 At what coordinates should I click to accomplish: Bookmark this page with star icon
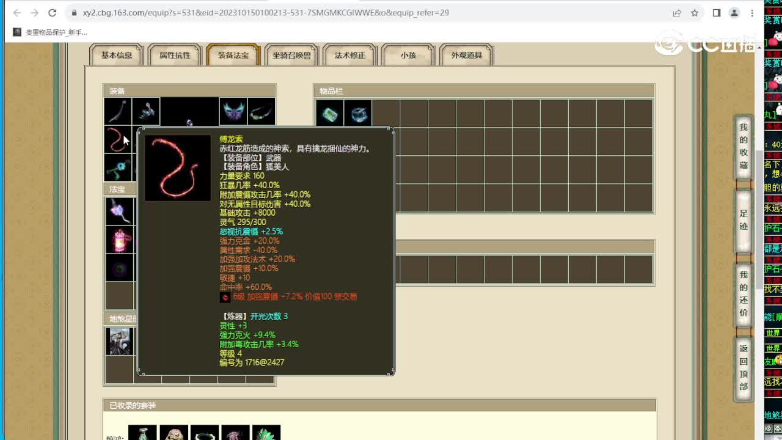695,13
